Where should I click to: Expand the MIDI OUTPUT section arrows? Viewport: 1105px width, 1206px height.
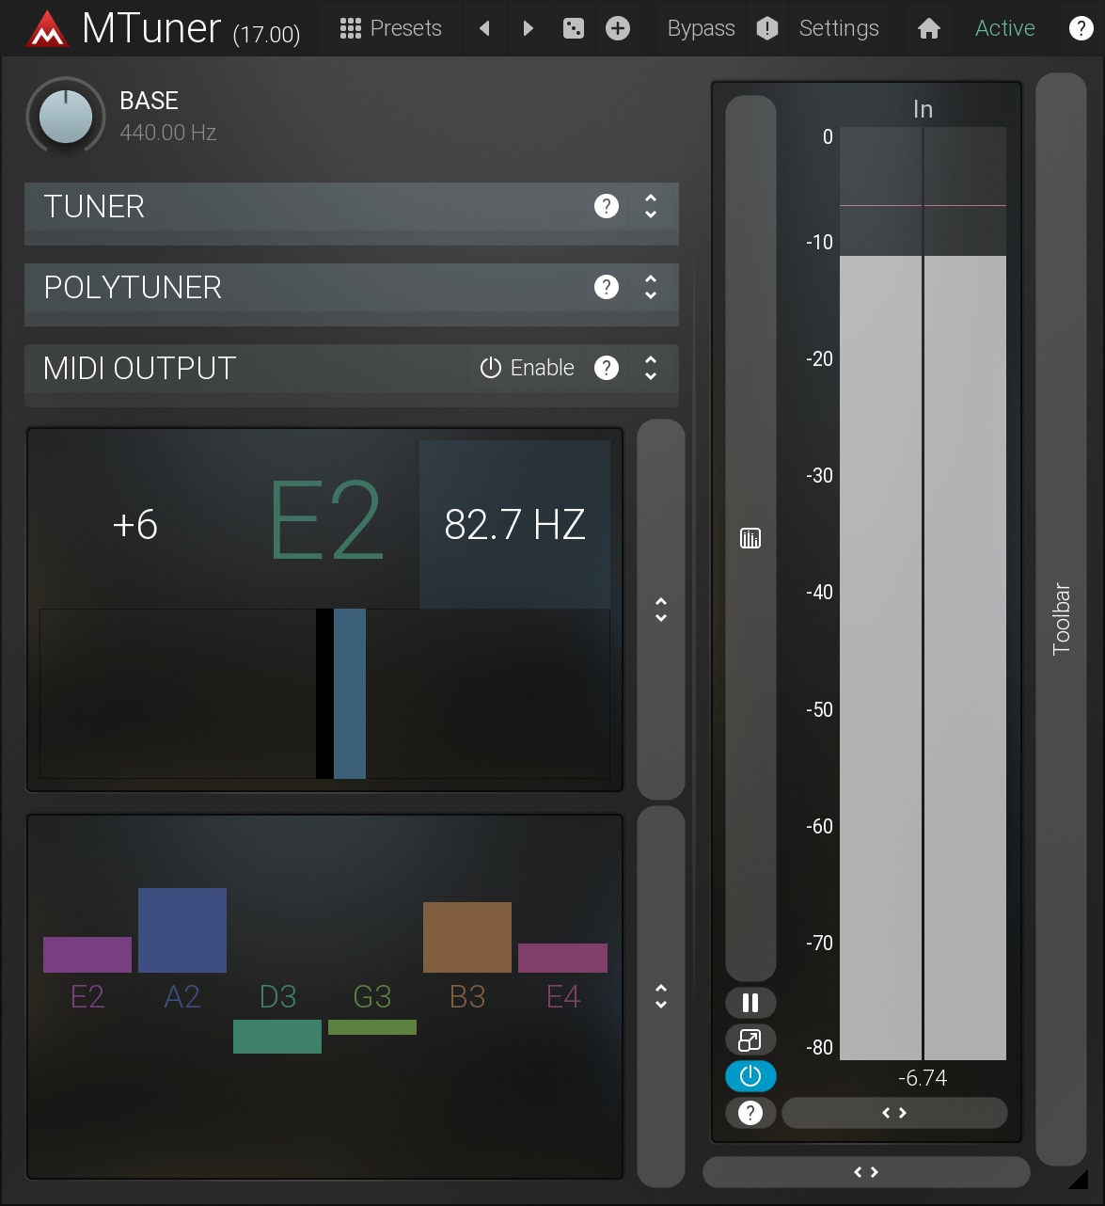(x=651, y=368)
